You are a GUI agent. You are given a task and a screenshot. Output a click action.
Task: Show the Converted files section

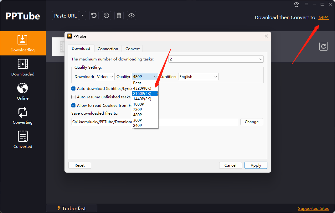pyautogui.click(x=23, y=140)
